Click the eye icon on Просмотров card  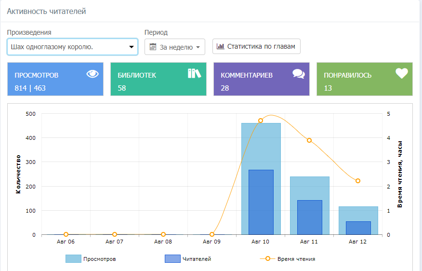coord(92,74)
